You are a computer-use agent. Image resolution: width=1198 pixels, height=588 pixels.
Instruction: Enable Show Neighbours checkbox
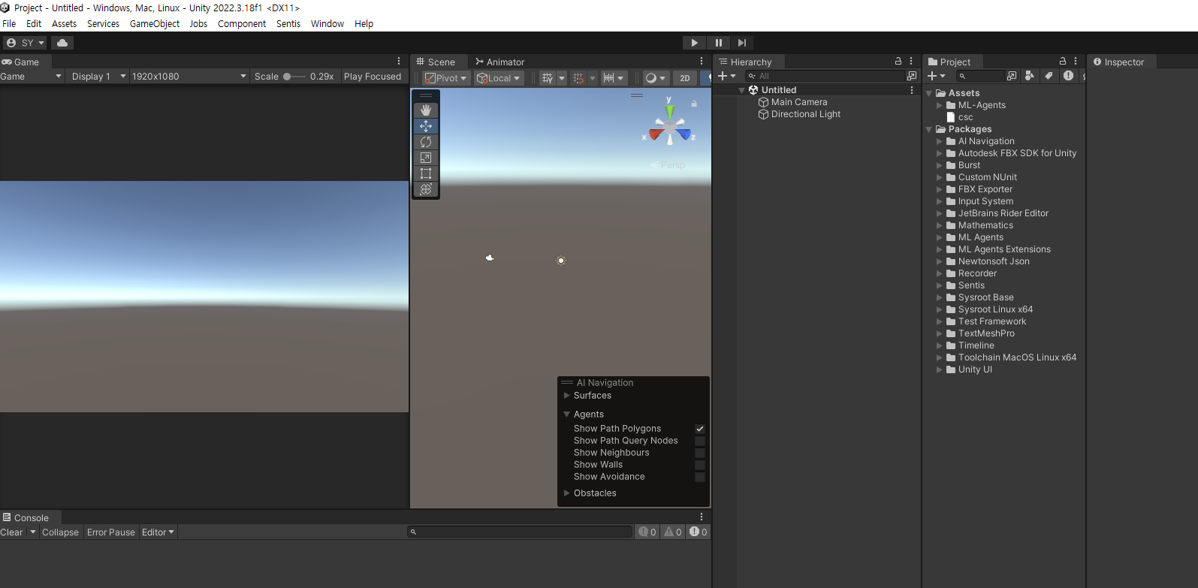click(x=700, y=453)
